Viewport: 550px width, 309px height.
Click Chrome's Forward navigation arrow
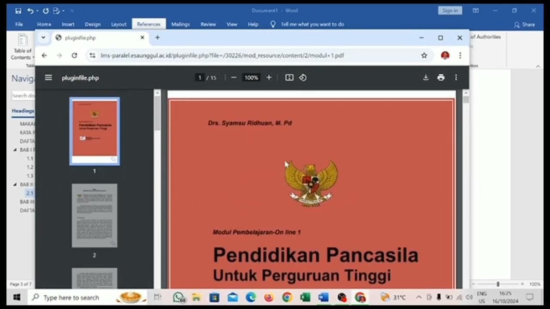pos(59,55)
